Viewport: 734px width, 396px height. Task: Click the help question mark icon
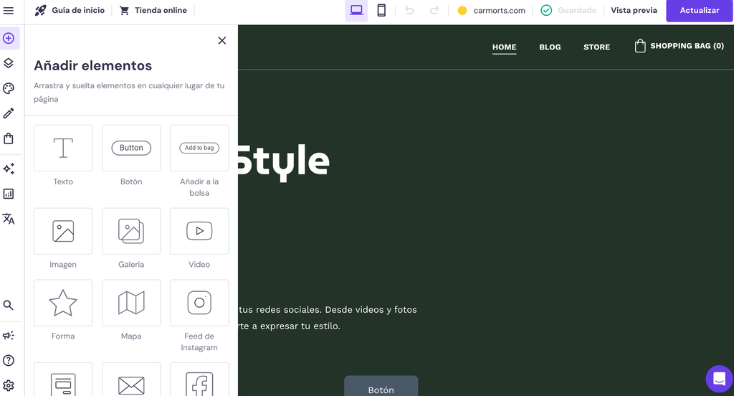9,360
